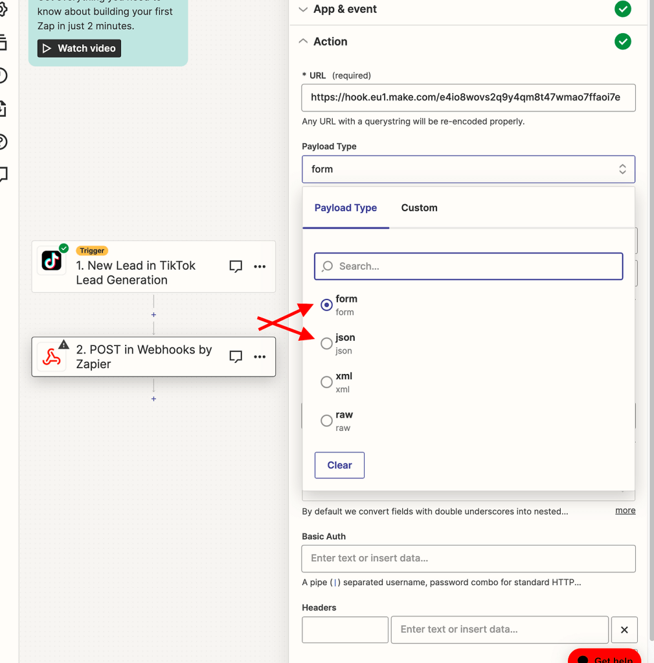
Task: Click the Webhooks by Zapier step icon
Action: point(52,356)
